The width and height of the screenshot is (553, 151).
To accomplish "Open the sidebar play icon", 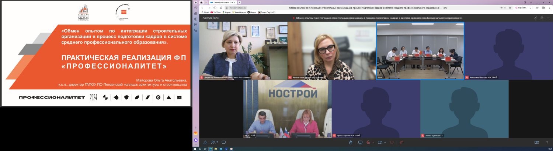I will [196, 19].
